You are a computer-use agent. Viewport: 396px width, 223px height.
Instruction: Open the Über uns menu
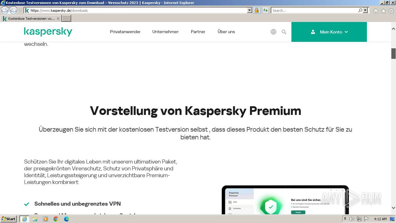(x=226, y=32)
